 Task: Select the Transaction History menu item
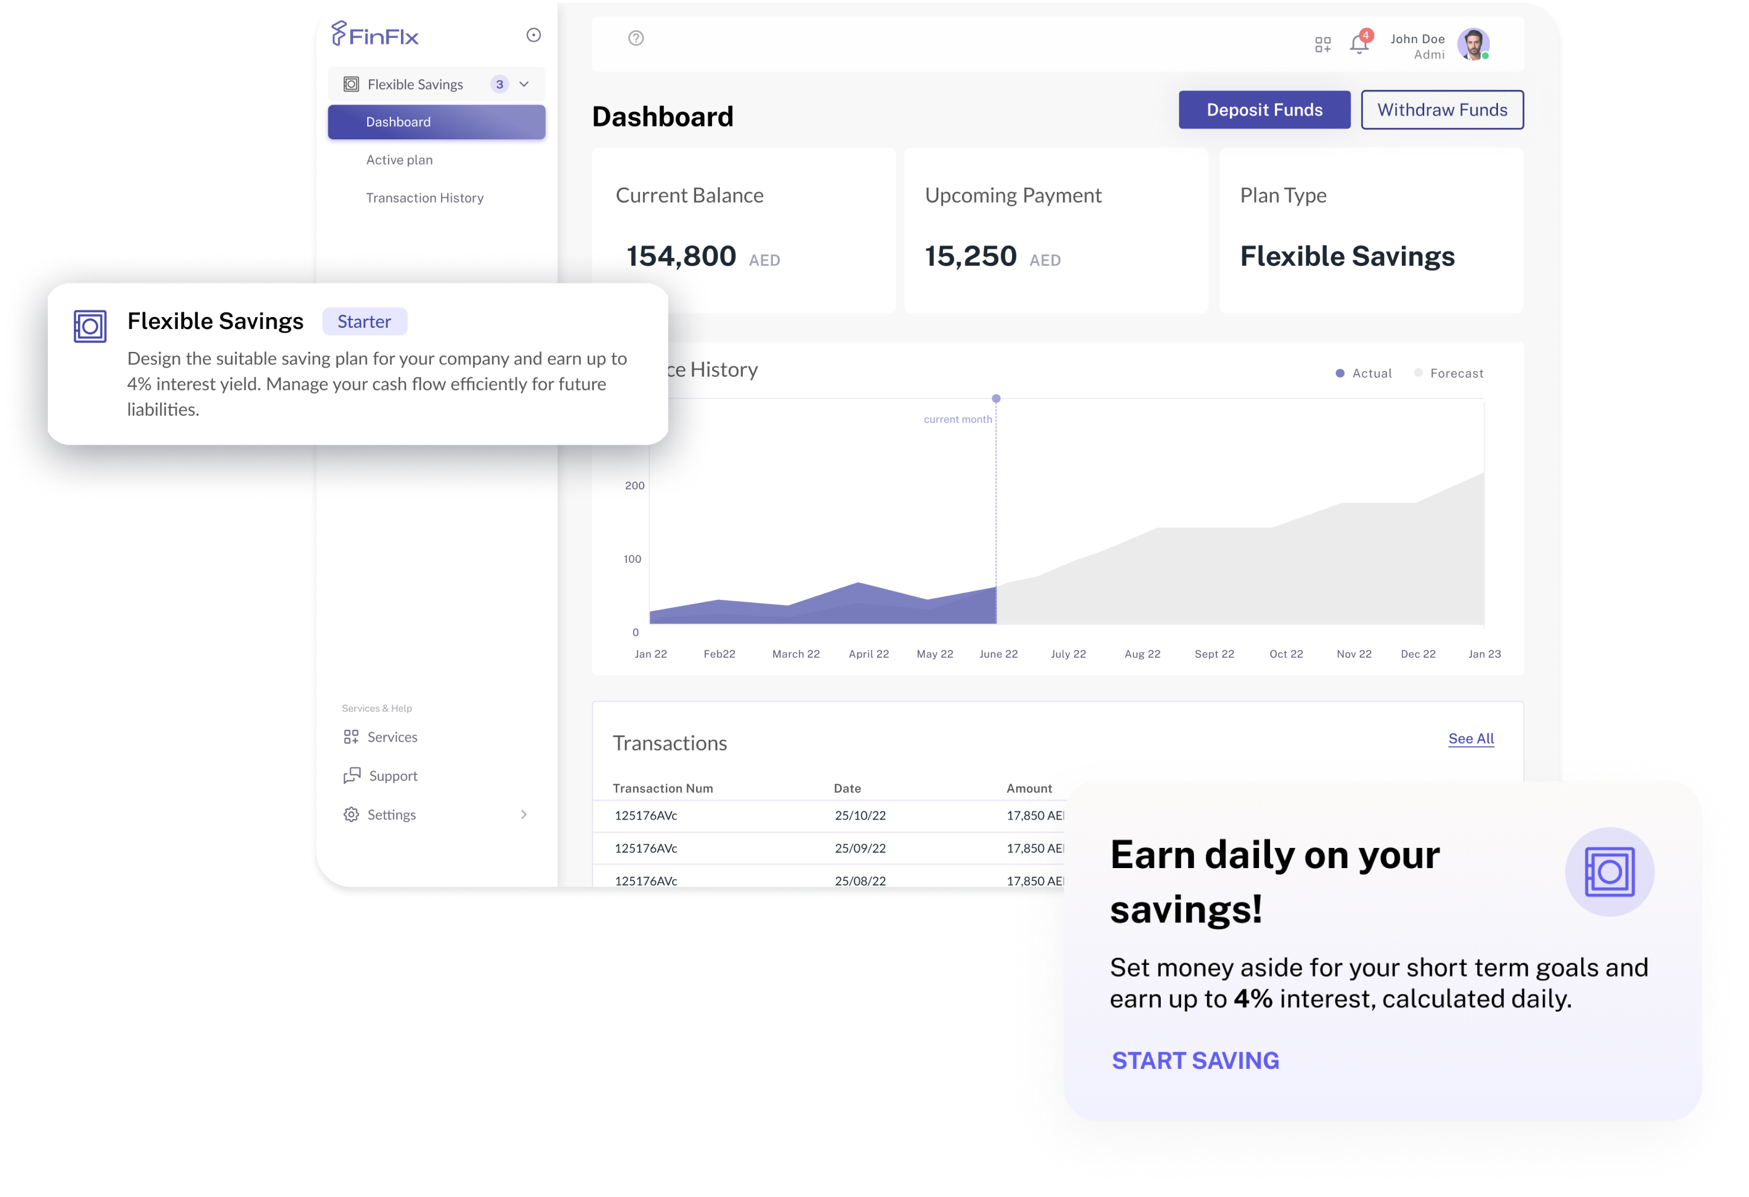click(425, 198)
